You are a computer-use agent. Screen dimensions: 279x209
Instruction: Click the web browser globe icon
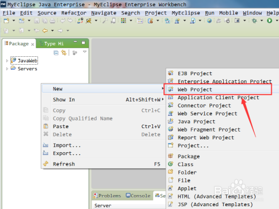pyautogui.click(x=209, y=21)
